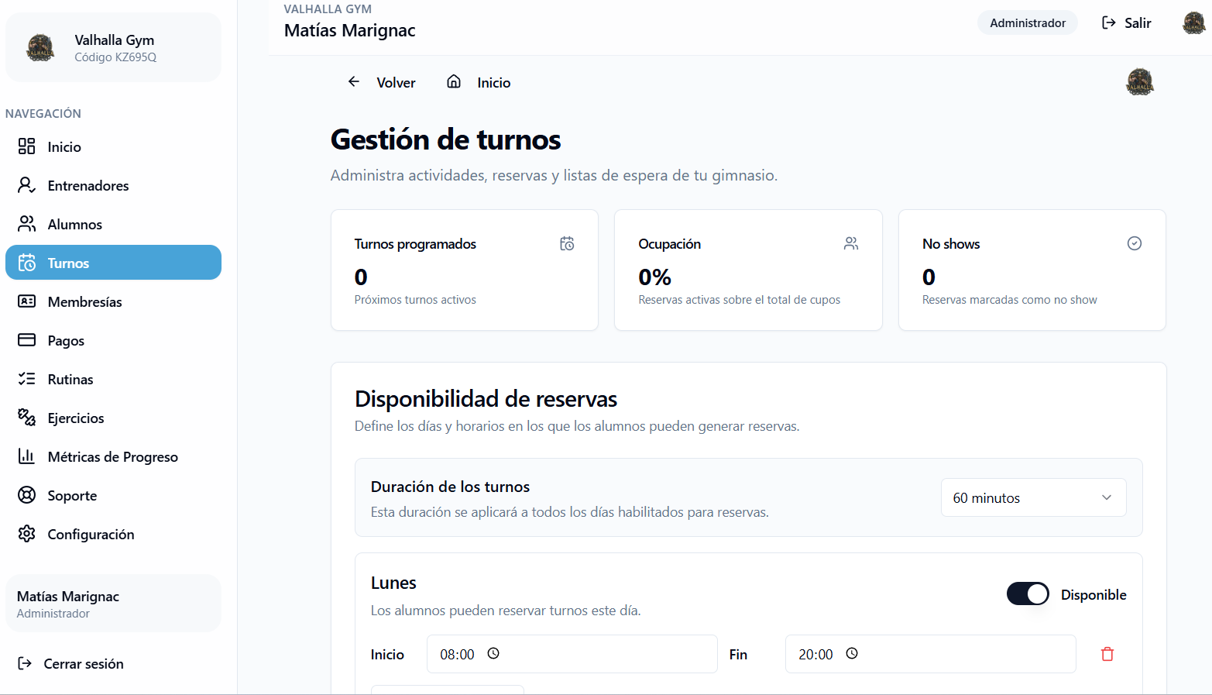
Task: Open the 60 minutos duration dropdown
Action: click(1032, 497)
